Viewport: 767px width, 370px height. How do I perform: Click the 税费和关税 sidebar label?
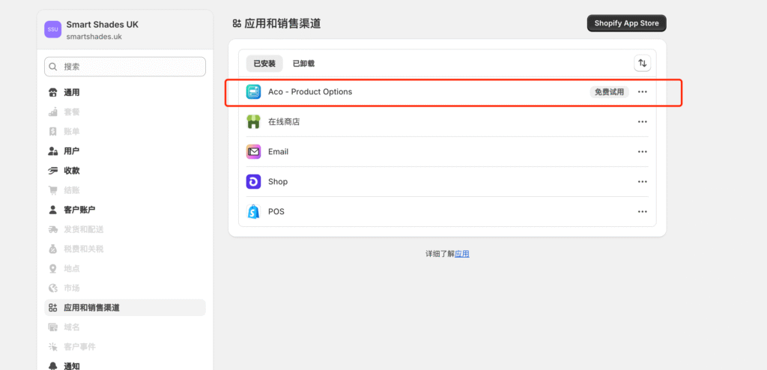click(x=84, y=249)
